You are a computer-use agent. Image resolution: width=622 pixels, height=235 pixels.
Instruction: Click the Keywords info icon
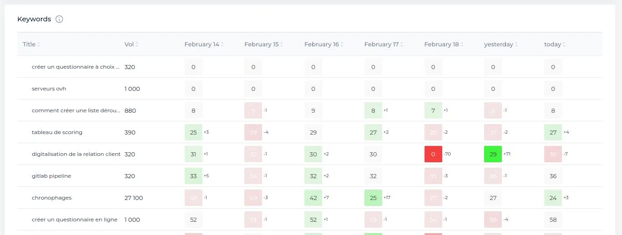click(59, 19)
